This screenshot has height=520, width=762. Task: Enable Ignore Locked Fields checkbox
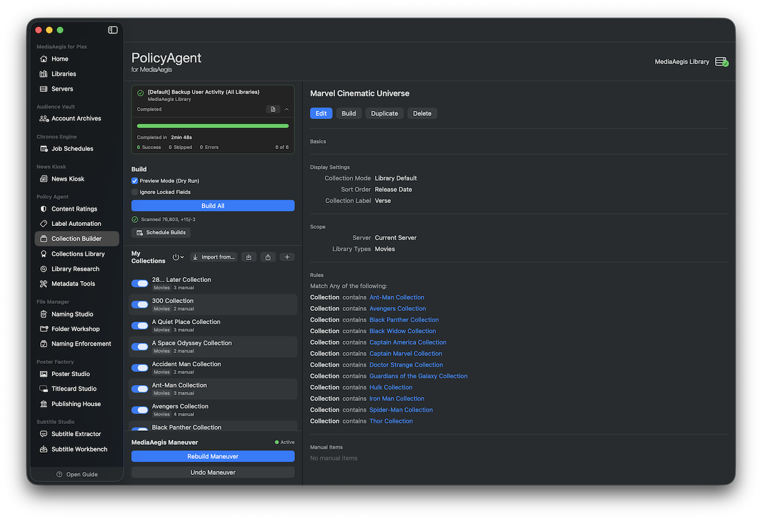point(135,192)
